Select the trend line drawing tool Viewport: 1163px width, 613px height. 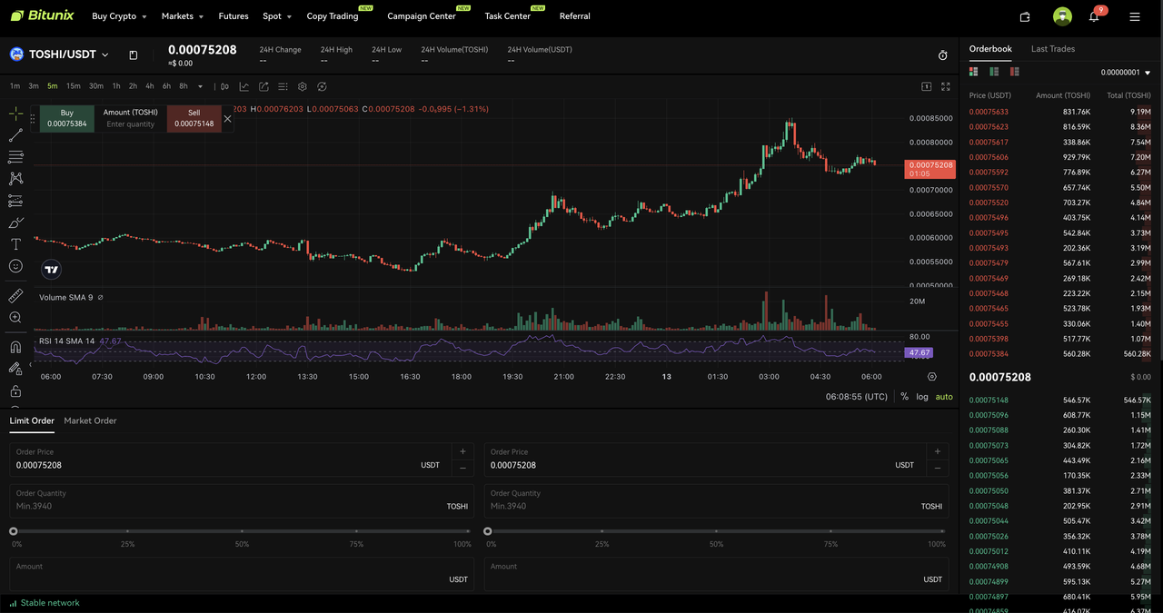15,135
